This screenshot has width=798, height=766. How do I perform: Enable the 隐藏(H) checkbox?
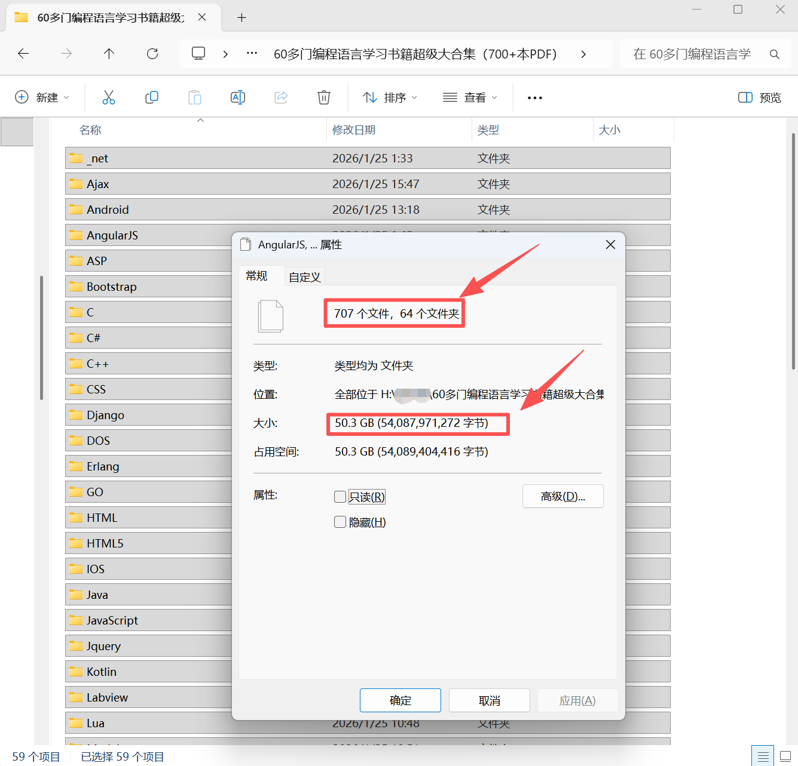click(x=340, y=522)
